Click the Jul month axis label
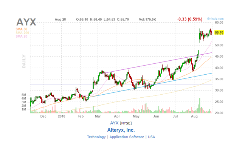 click(x=175, y=117)
